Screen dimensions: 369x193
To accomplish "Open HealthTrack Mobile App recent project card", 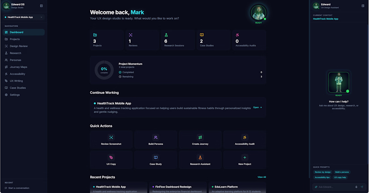I will [119, 188].
